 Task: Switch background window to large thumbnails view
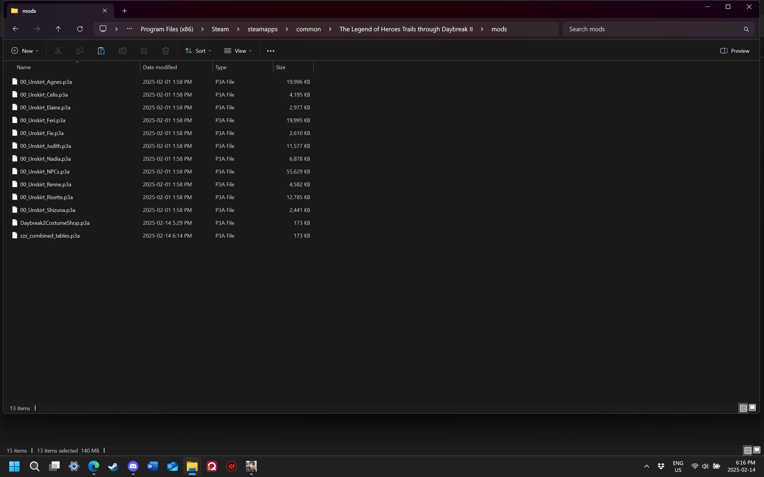757,450
